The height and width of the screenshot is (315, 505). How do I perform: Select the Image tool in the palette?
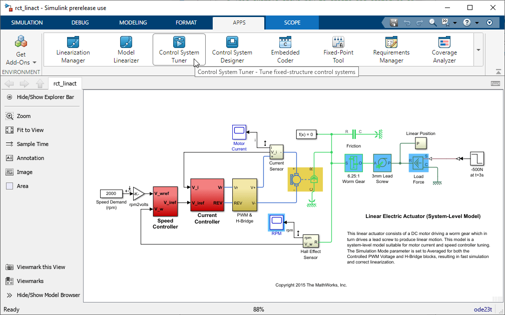(20, 172)
